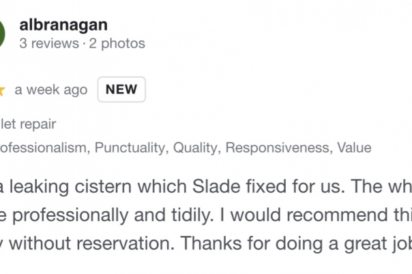This screenshot has height=274, width=412.
Task: Click 'without reservation' in the review text
Action: pos(91,243)
